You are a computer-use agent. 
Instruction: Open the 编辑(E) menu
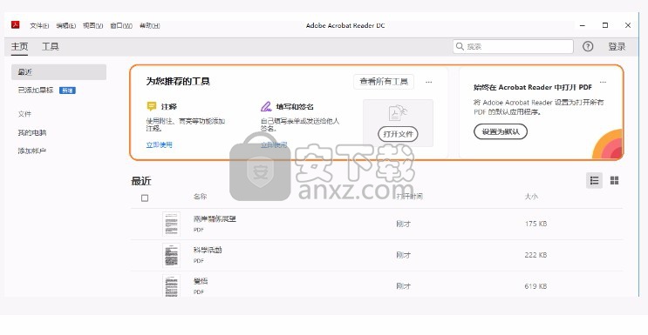click(66, 25)
